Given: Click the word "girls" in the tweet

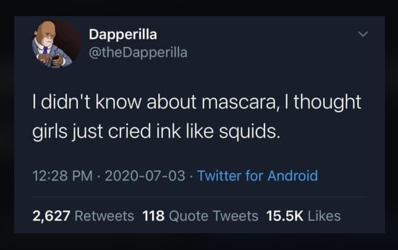Looking at the screenshot, I should pos(49,132).
